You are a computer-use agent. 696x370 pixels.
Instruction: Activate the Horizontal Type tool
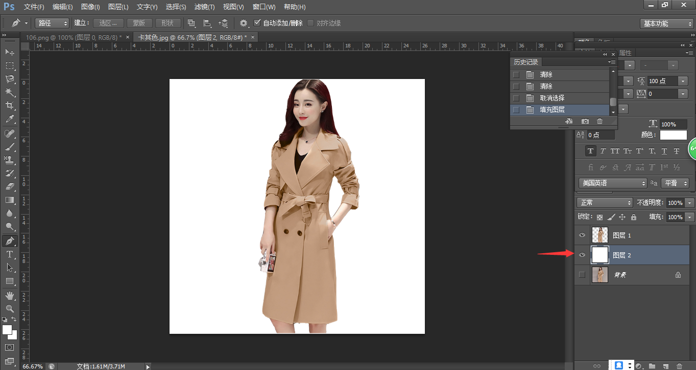tap(10, 254)
